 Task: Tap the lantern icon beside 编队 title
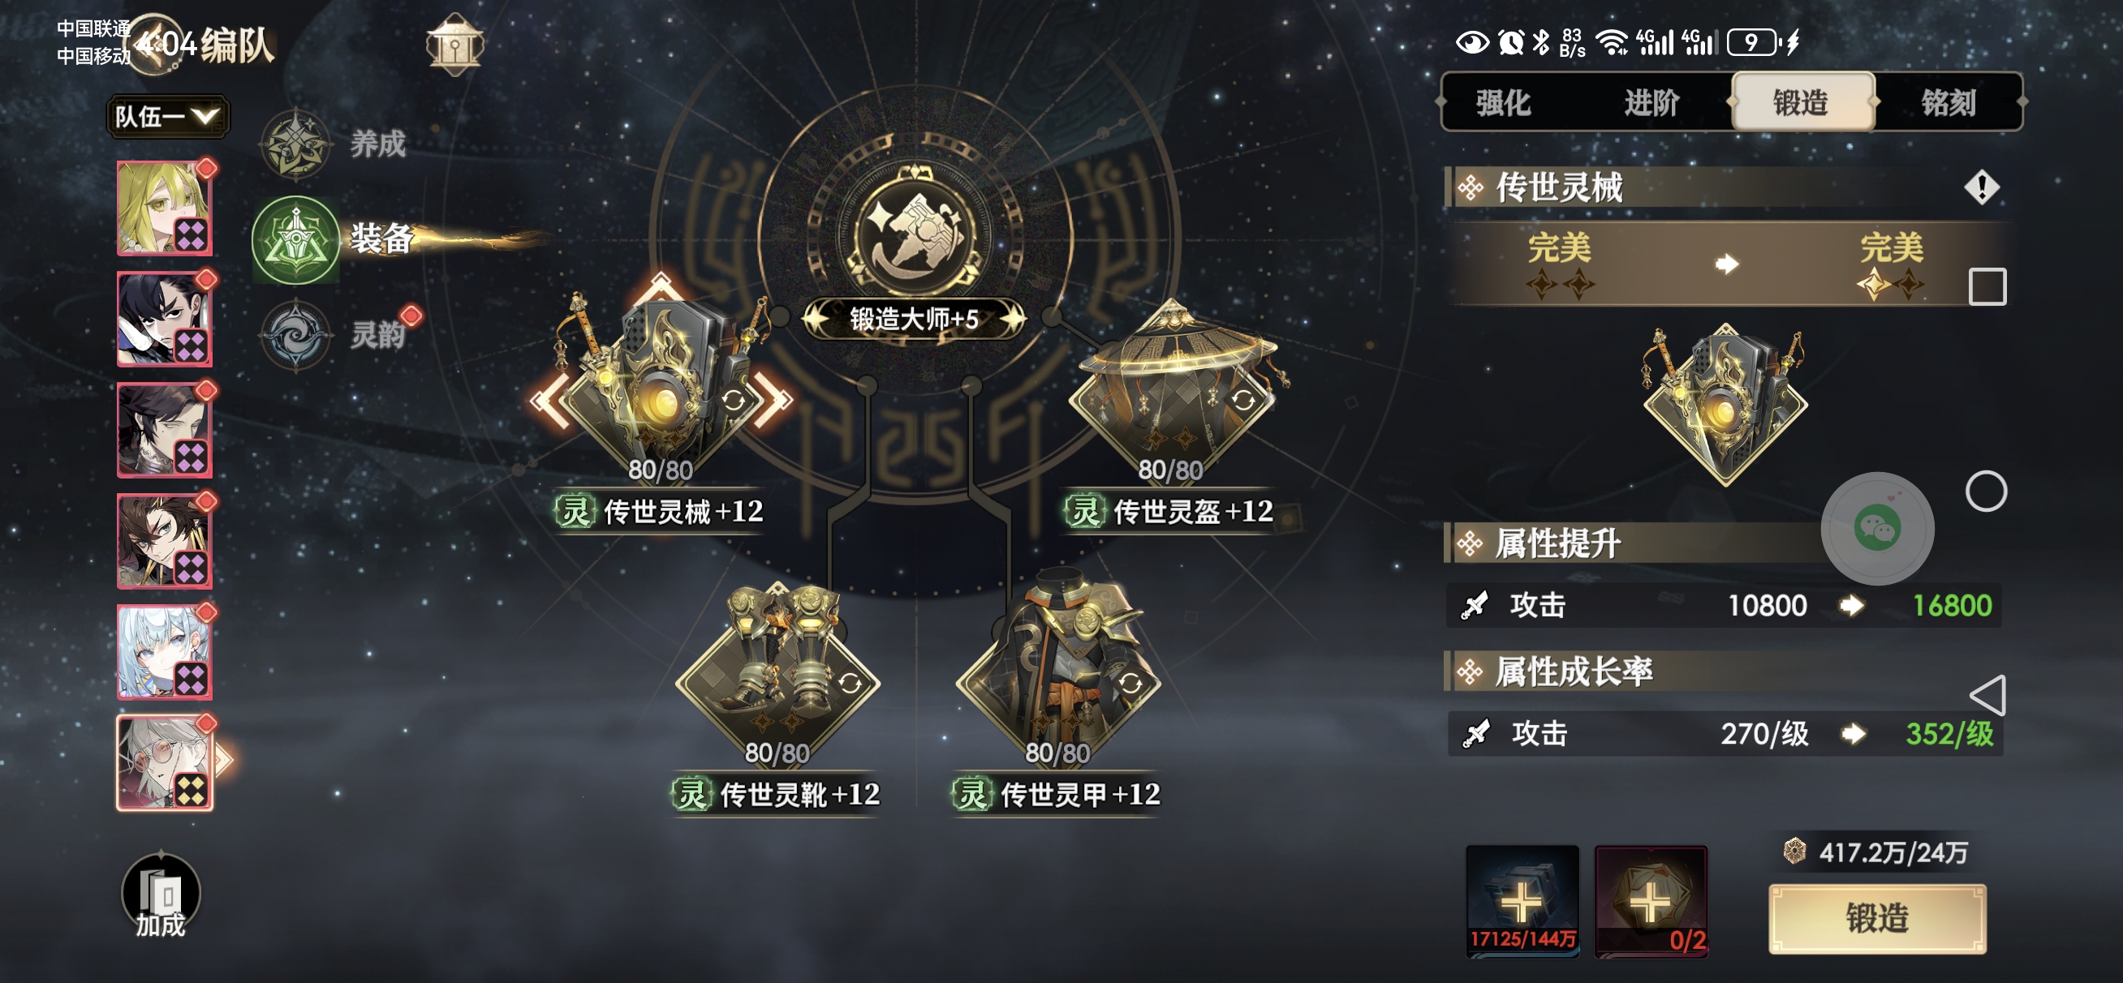[454, 45]
